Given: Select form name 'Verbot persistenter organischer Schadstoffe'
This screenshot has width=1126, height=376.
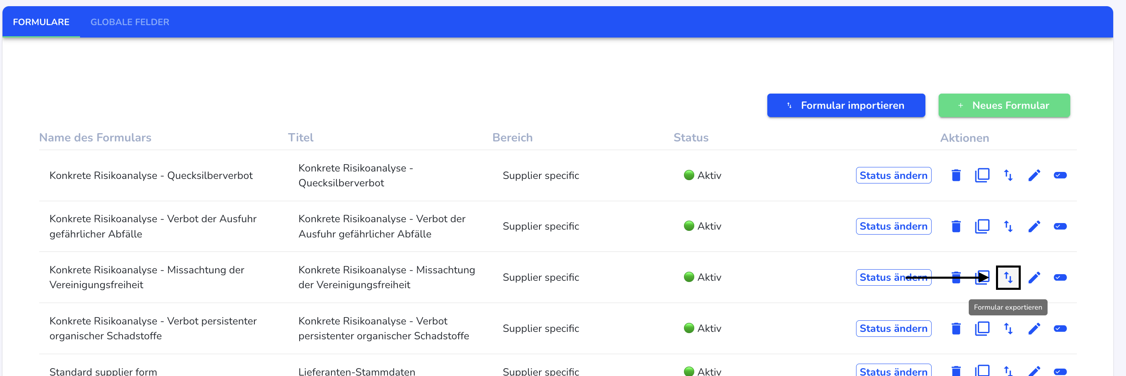Looking at the screenshot, I should (x=153, y=329).
